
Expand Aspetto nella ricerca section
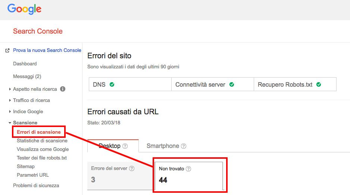tap(10, 89)
